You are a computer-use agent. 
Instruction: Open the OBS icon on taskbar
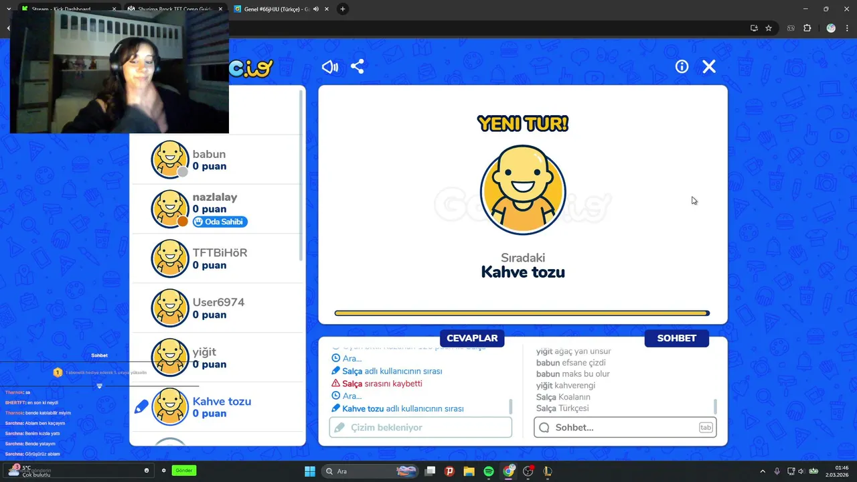pos(528,471)
